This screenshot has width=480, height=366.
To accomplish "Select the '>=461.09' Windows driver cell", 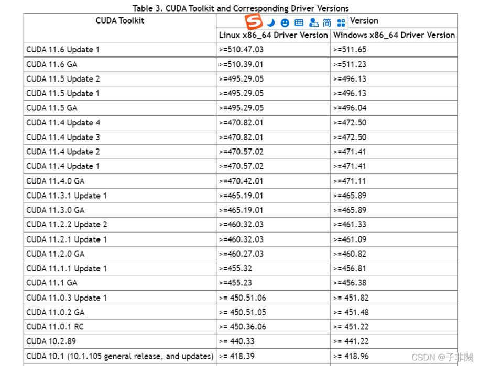I will pyautogui.click(x=394, y=239).
